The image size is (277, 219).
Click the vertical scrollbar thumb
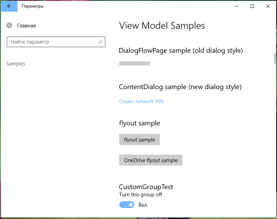pos(275,58)
